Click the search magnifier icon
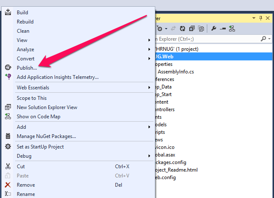 [x=263, y=39]
